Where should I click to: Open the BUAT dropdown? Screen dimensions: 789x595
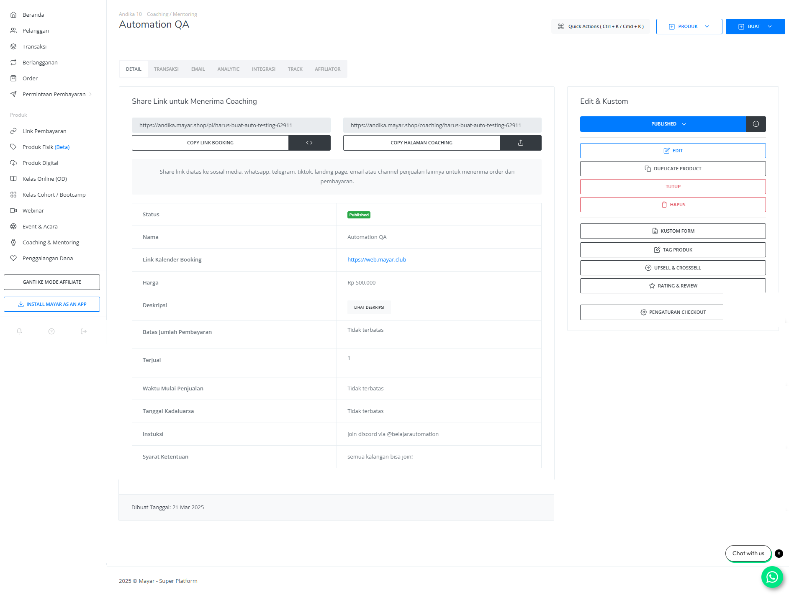click(x=755, y=26)
